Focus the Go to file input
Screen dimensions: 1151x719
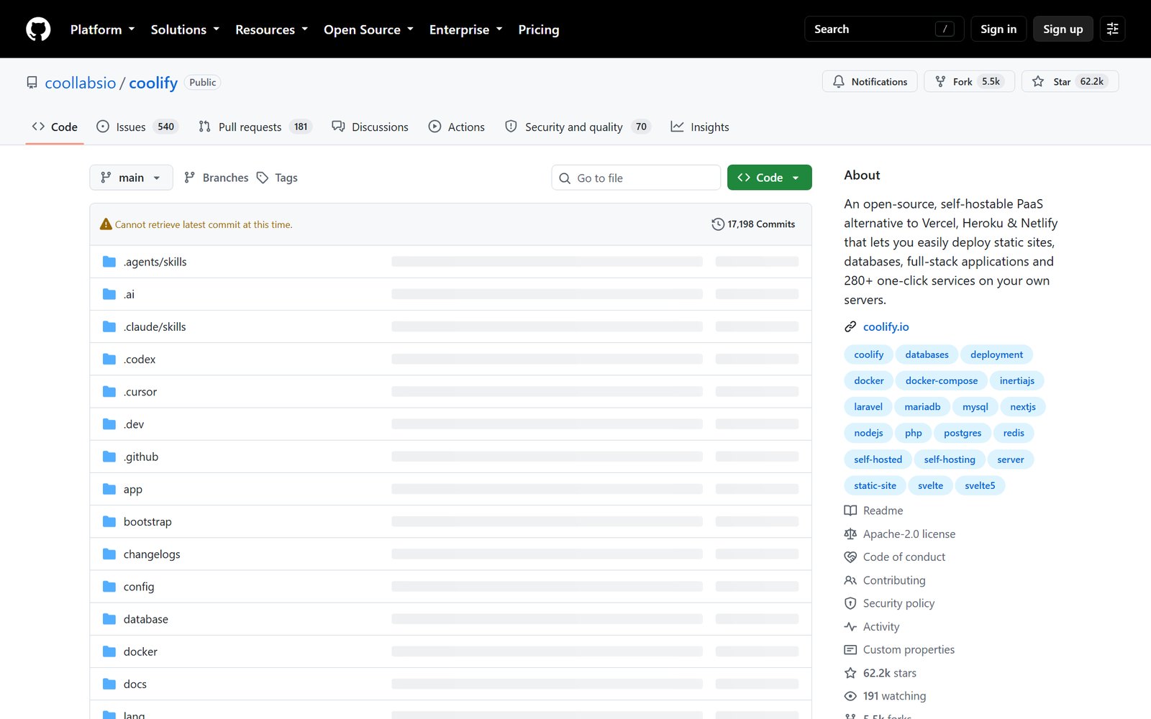coord(636,178)
